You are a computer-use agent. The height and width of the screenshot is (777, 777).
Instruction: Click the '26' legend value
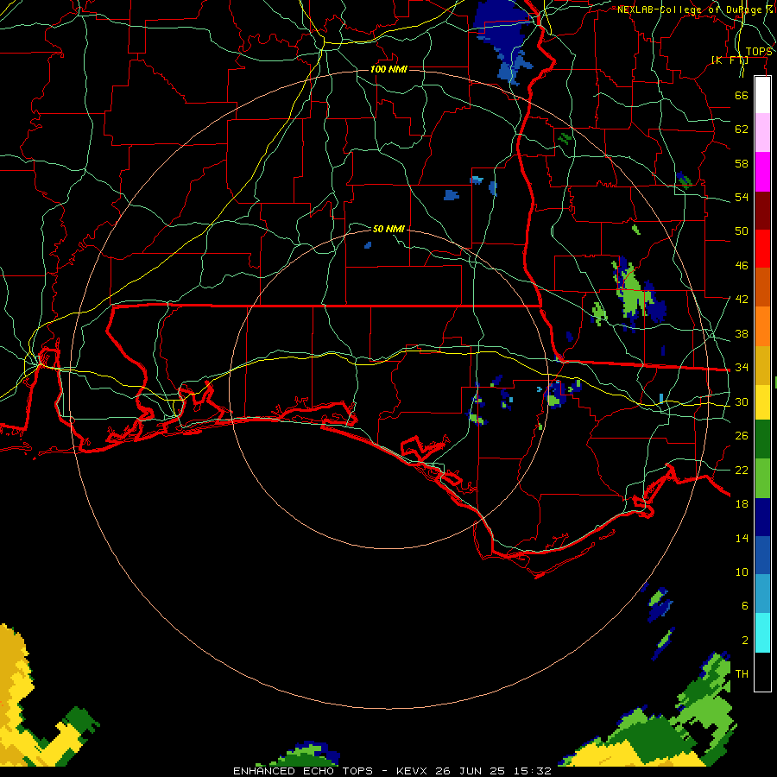742,436
